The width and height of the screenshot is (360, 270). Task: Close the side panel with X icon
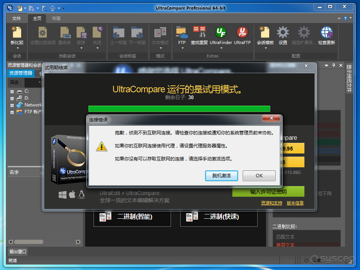click(x=341, y=65)
